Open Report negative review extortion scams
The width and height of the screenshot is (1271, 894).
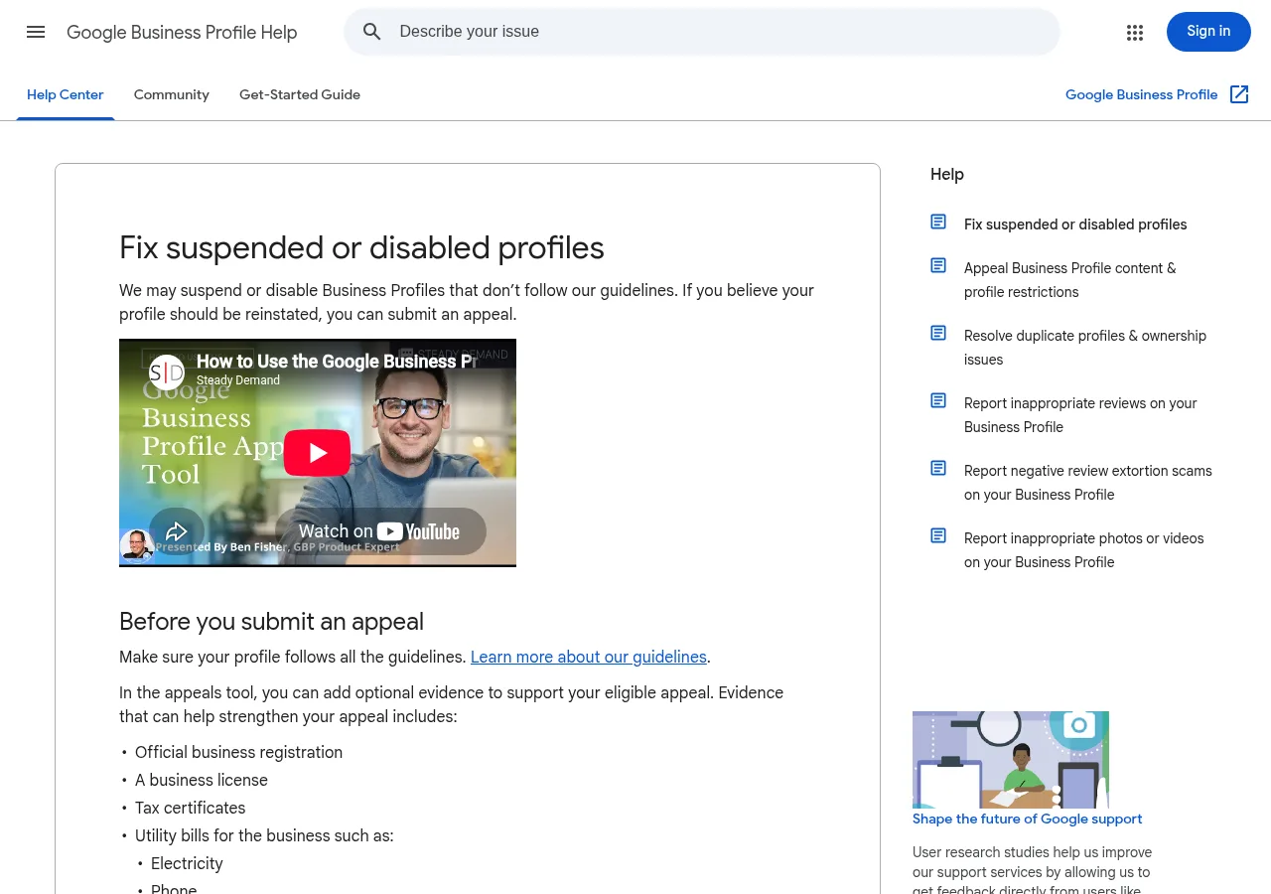click(1088, 483)
